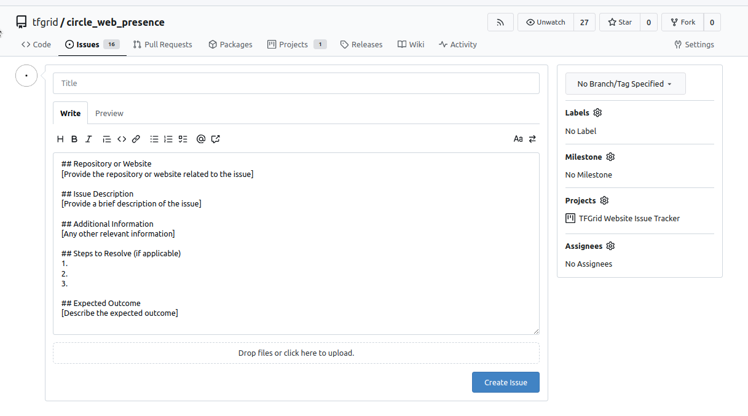
Task: Apply italic text formatting
Action: click(x=89, y=139)
